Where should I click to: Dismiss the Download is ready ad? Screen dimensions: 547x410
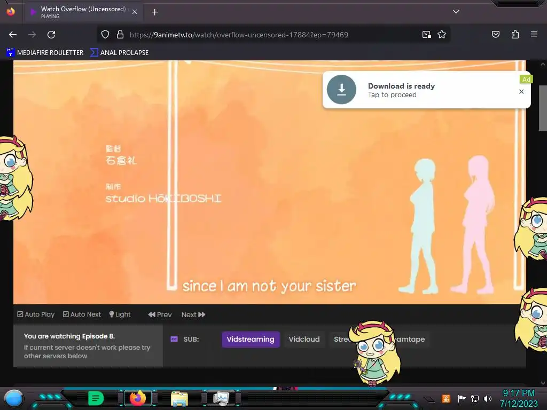[521, 91]
